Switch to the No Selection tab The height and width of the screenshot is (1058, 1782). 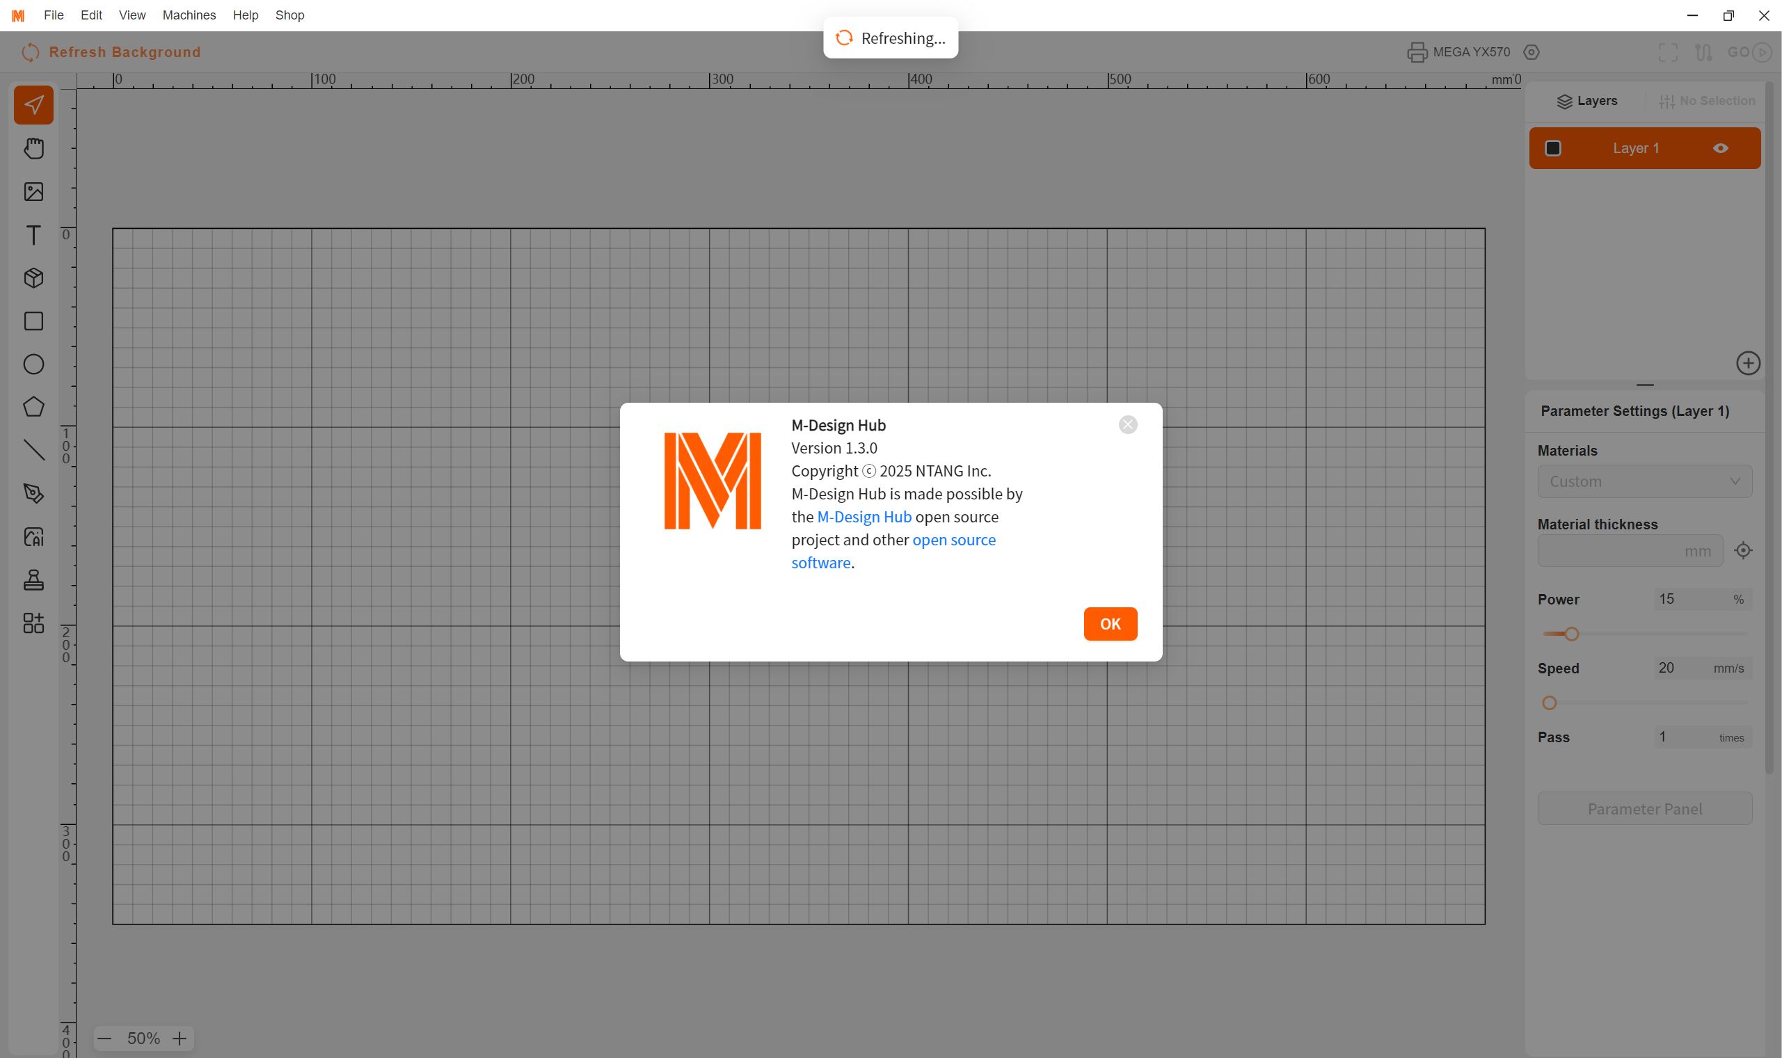1706,102
